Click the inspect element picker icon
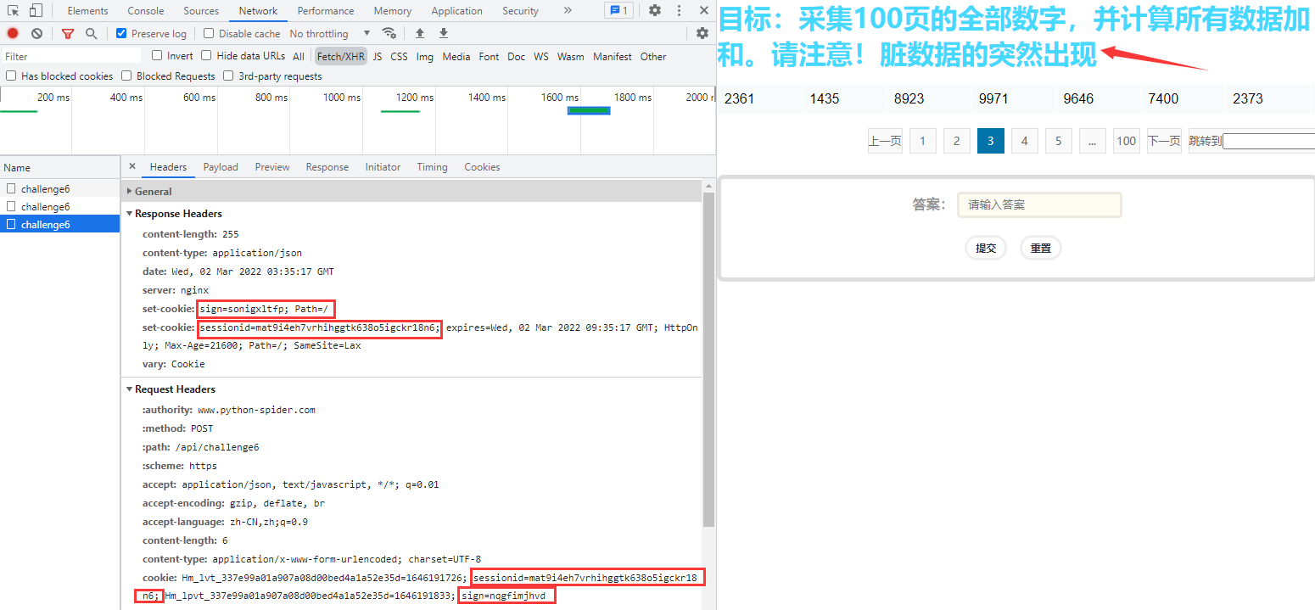Image resolution: width=1315 pixels, height=610 pixels. 14,11
